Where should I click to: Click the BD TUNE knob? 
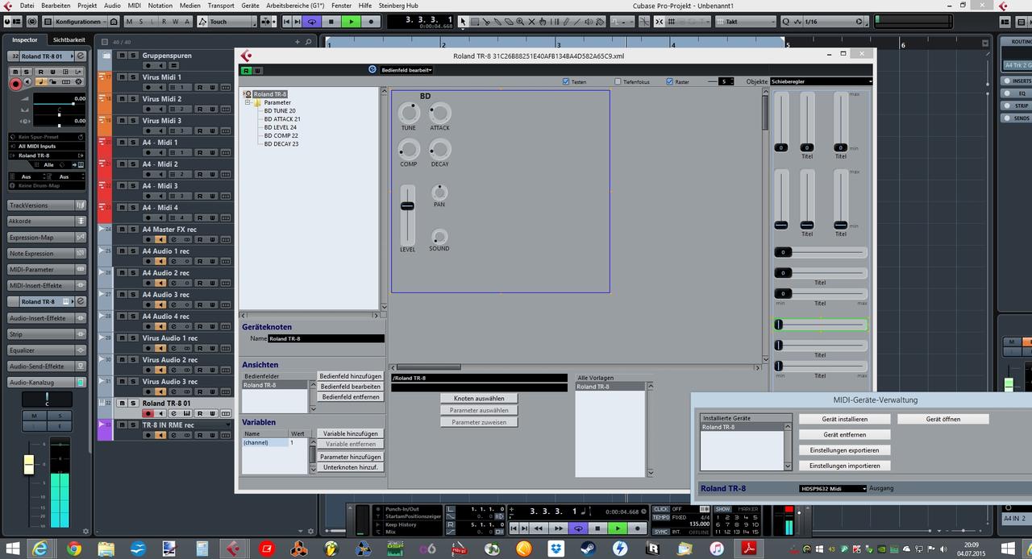tap(409, 113)
